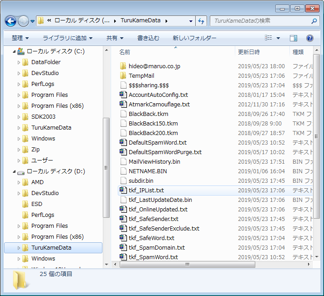
Task: Click the search magnifier icon
Action: pyautogui.click(x=314, y=21)
